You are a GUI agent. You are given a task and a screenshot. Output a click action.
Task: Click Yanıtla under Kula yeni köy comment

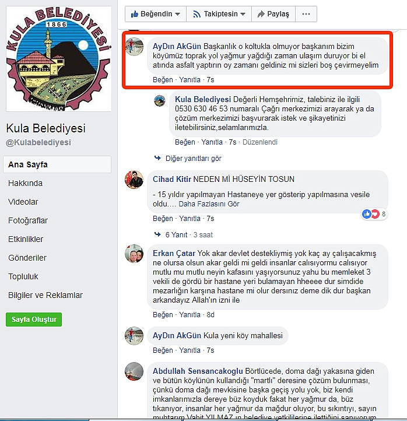click(190, 350)
